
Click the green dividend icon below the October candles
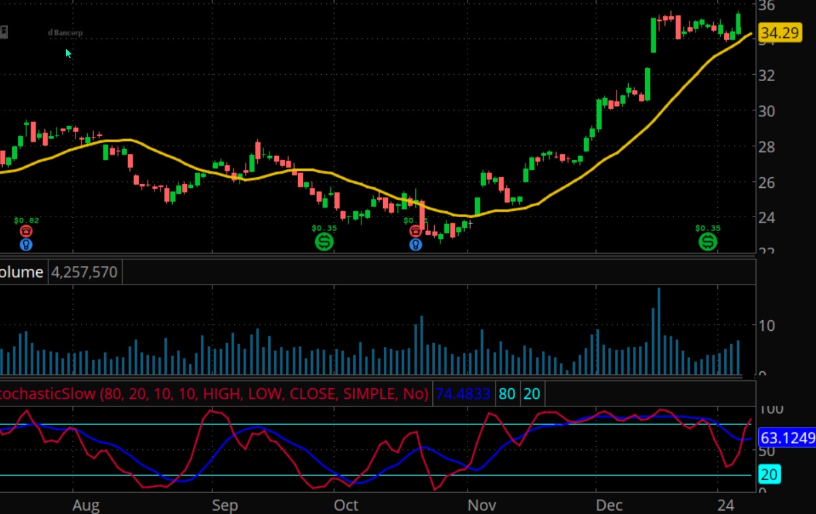pyautogui.click(x=324, y=243)
